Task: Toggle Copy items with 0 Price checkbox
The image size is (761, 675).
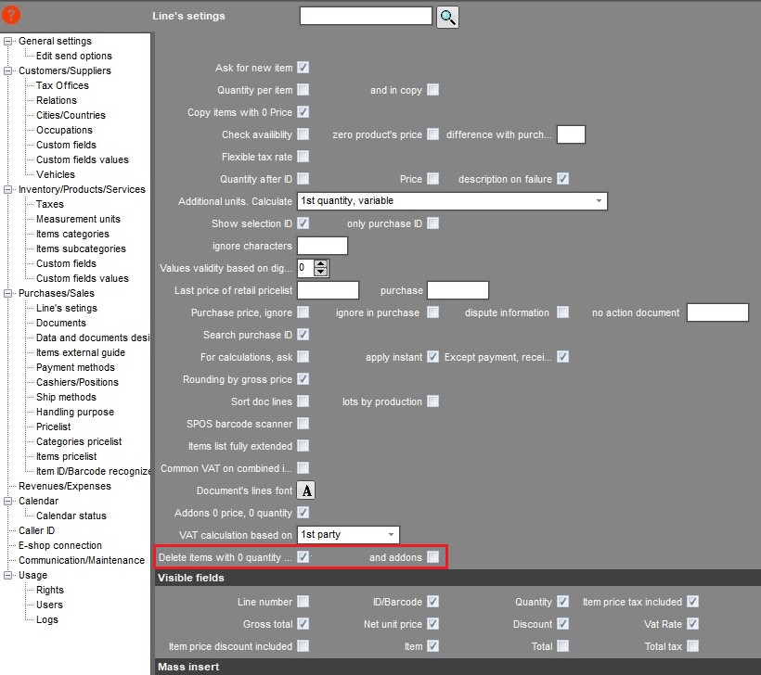Action: 303,112
